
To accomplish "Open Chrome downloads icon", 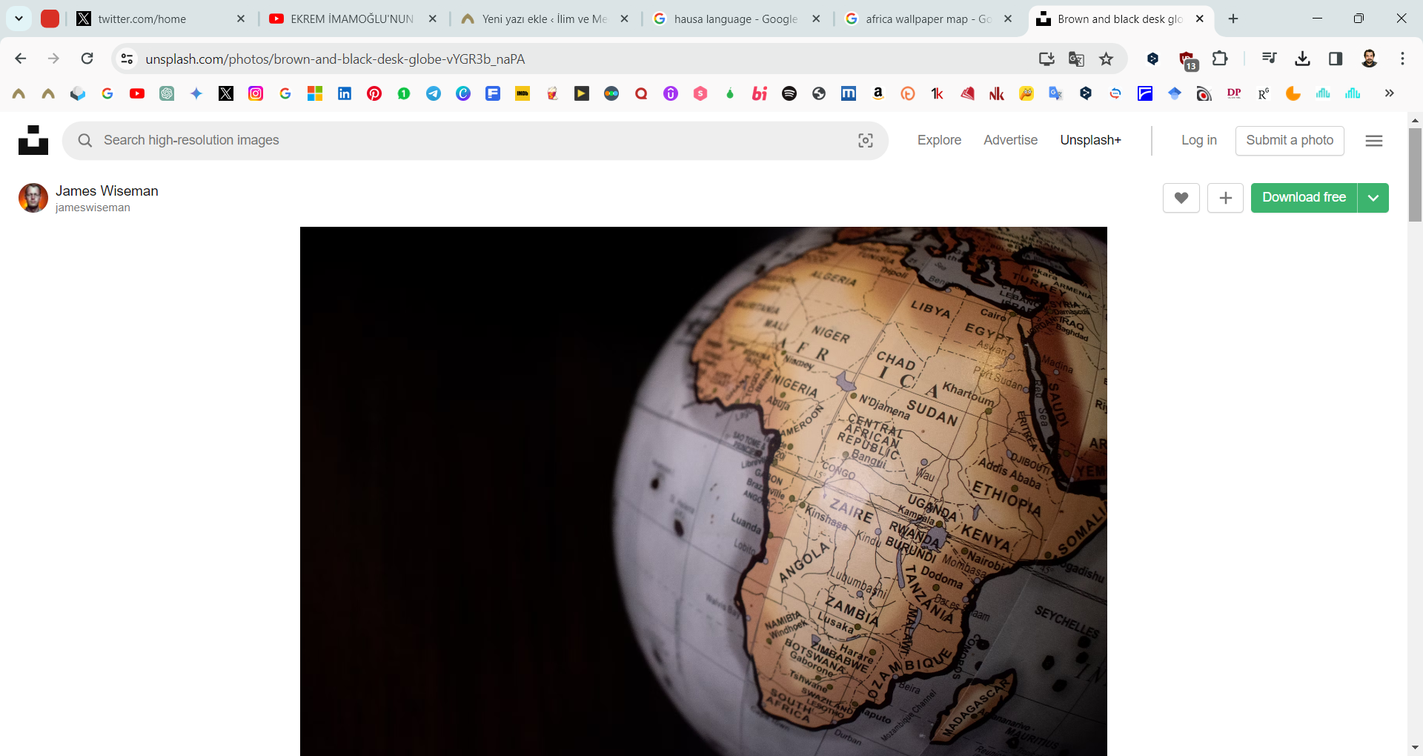I will [x=1302, y=59].
